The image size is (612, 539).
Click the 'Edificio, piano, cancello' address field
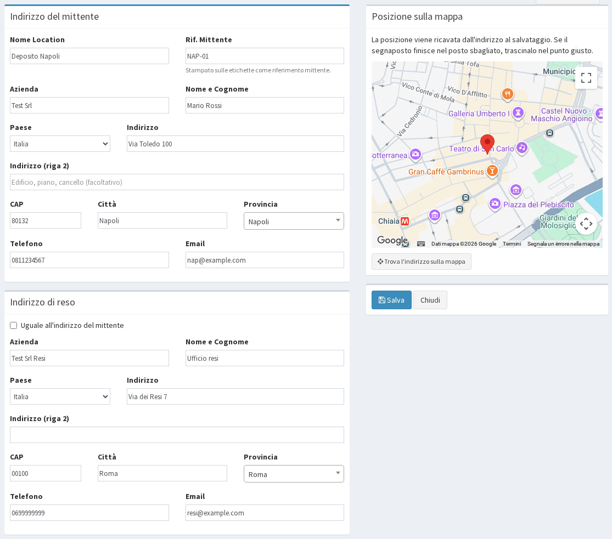point(177,182)
